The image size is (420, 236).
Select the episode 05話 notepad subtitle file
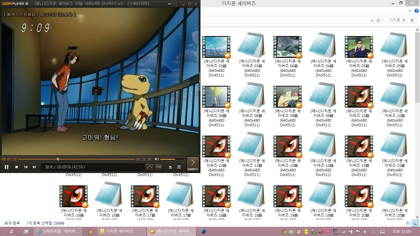pos(394,55)
